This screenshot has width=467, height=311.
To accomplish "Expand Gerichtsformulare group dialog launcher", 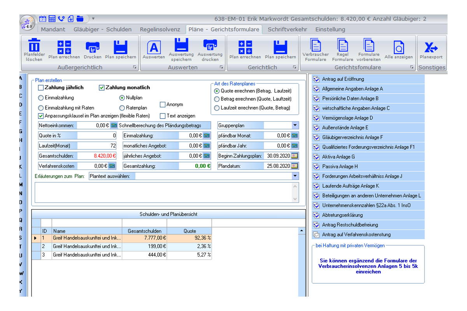I will [x=411, y=67].
